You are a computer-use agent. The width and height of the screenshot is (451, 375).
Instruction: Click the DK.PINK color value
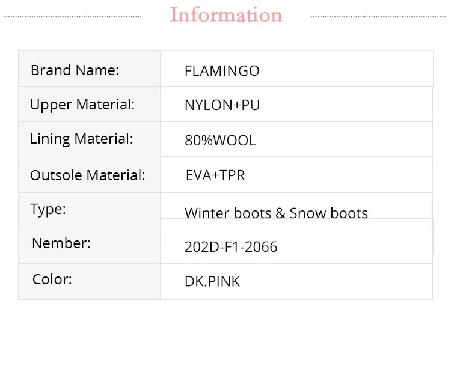(x=212, y=281)
